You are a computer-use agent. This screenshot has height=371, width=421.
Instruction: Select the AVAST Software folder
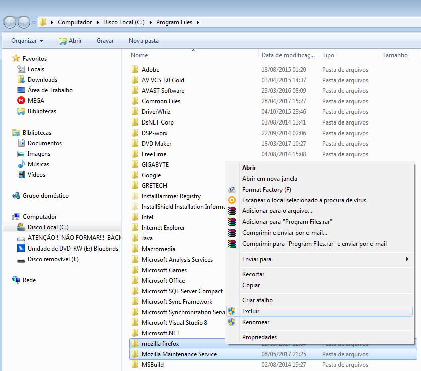tap(163, 91)
